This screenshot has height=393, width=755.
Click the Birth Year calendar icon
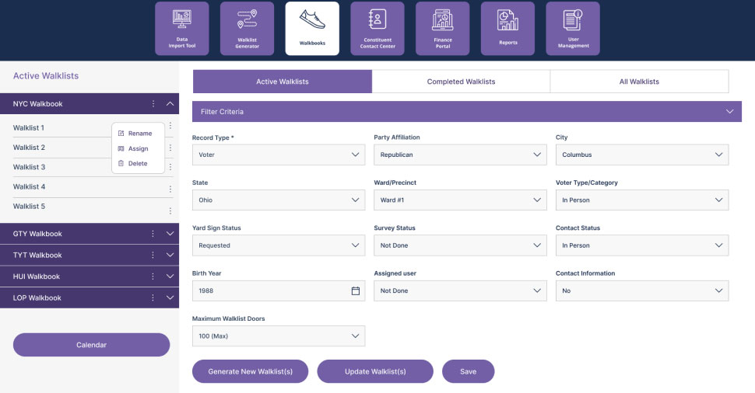click(356, 290)
